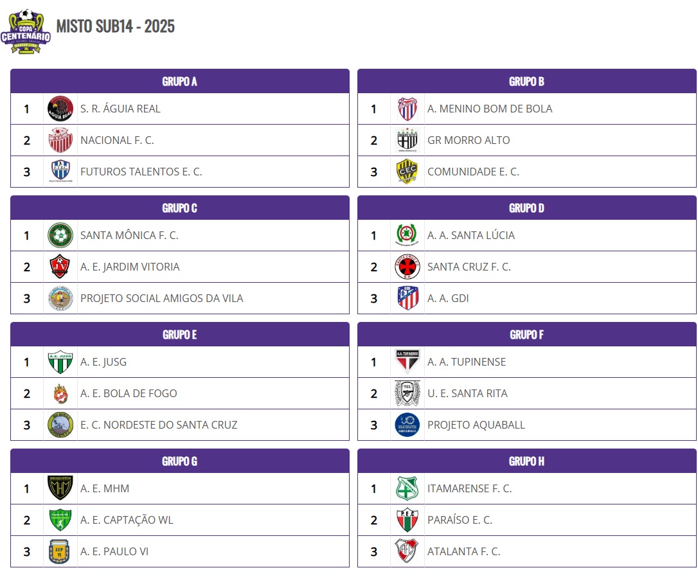Click the Santa Cruz F. C. cross emblem
698x588 pixels.
tap(407, 267)
